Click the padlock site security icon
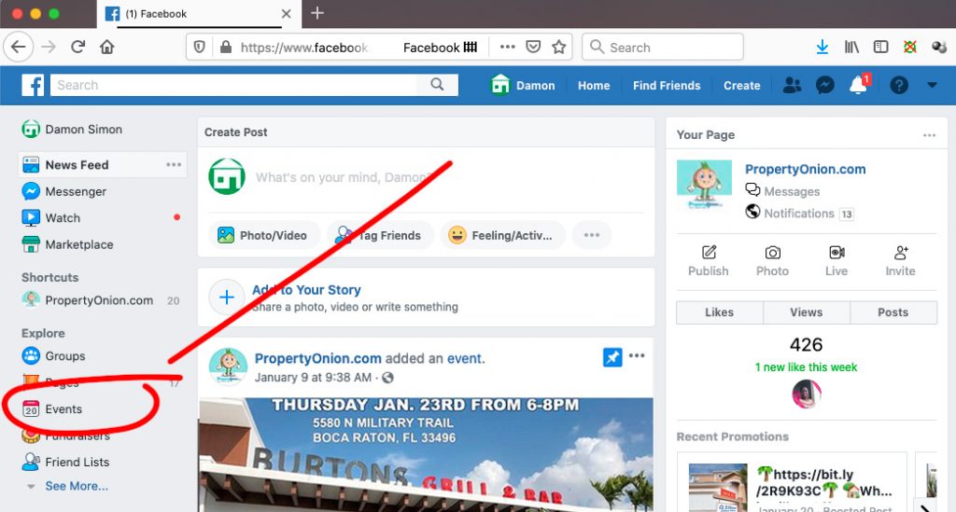The image size is (956, 512). tap(226, 47)
